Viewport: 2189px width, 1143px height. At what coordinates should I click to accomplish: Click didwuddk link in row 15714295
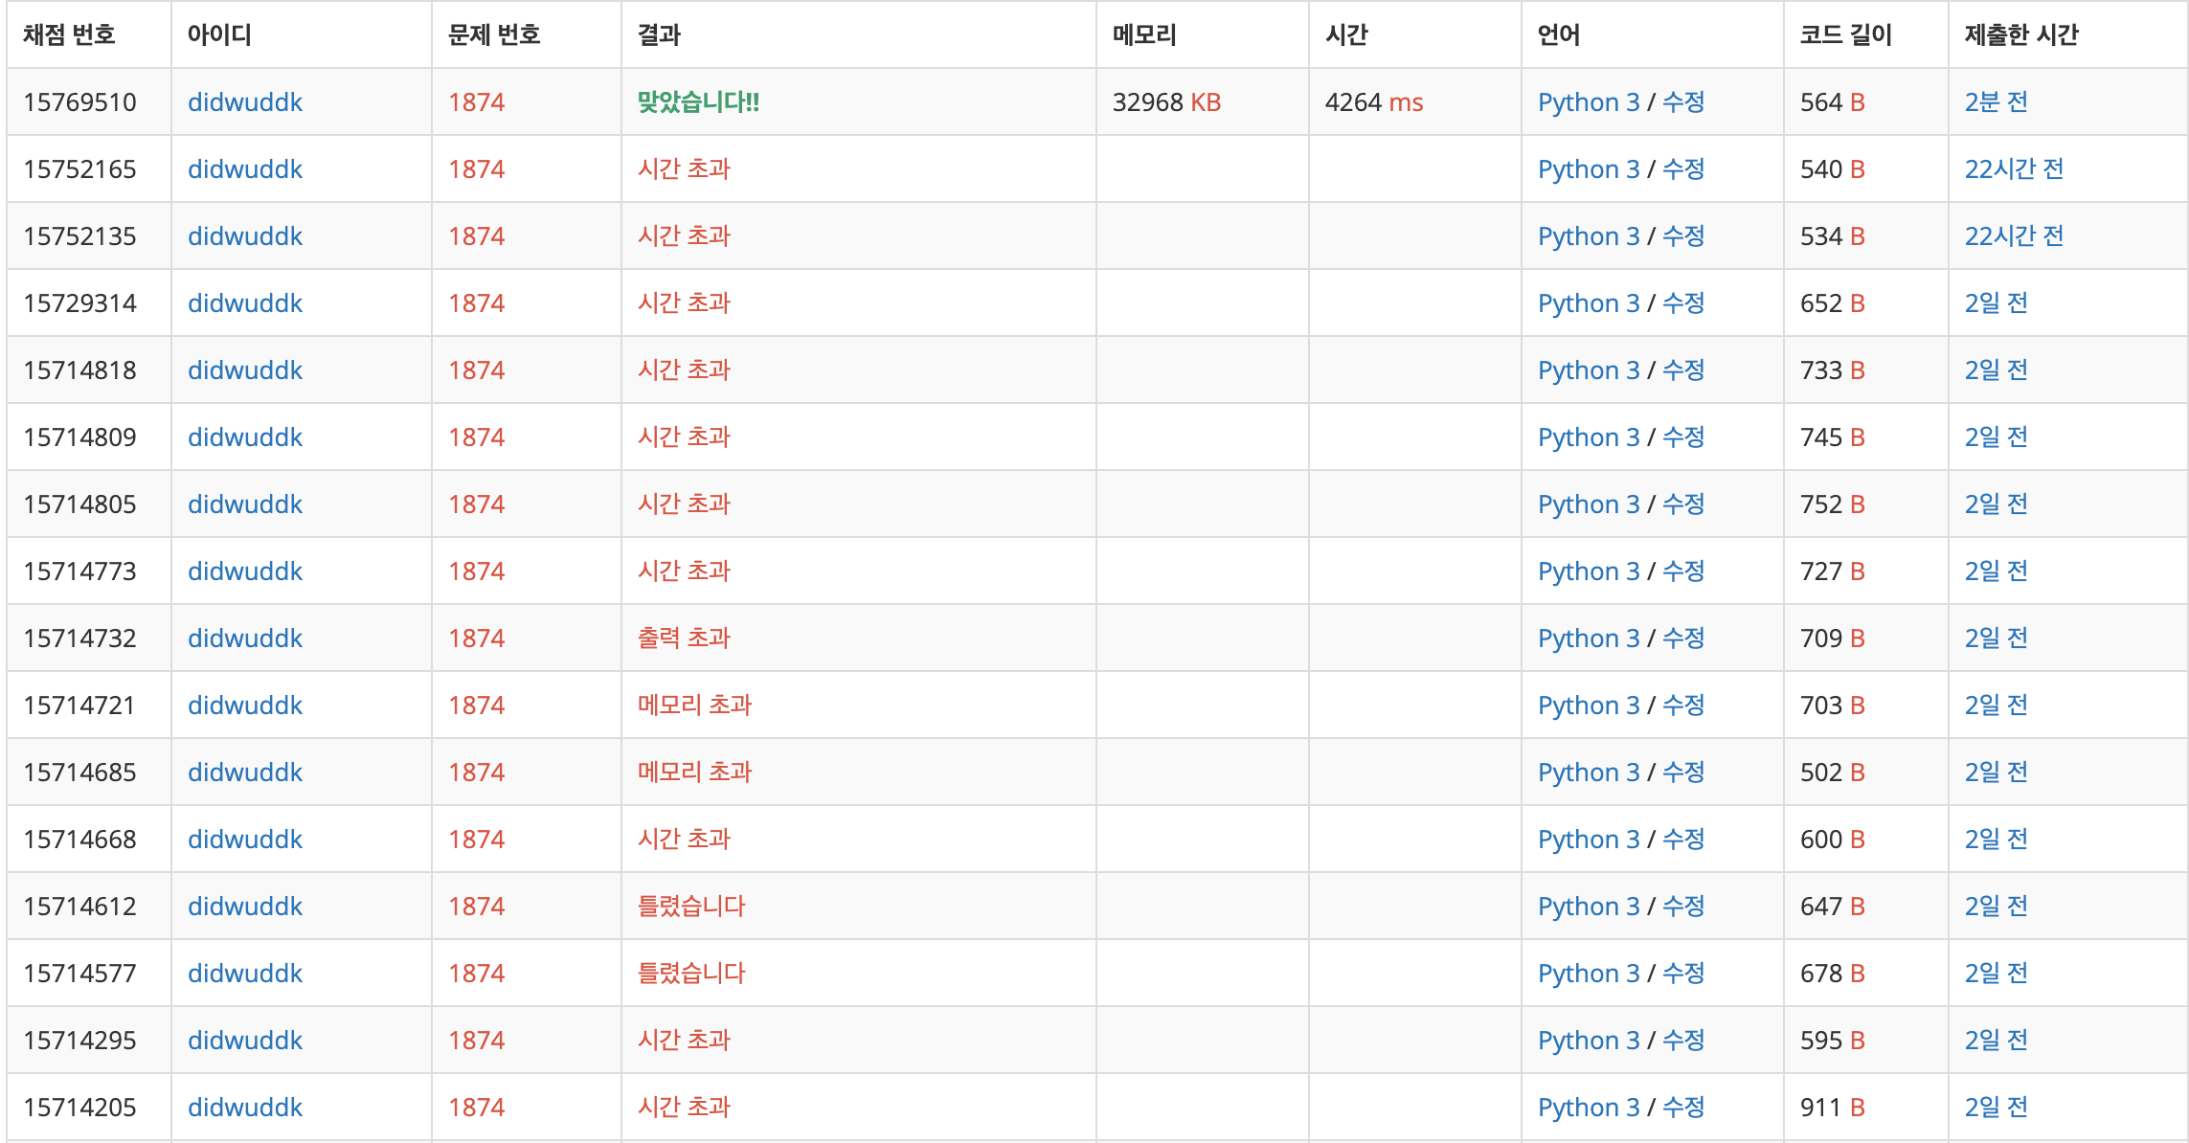click(244, 1041)
